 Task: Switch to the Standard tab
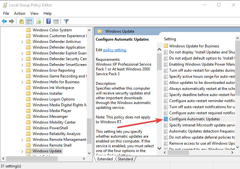point(125,159)
